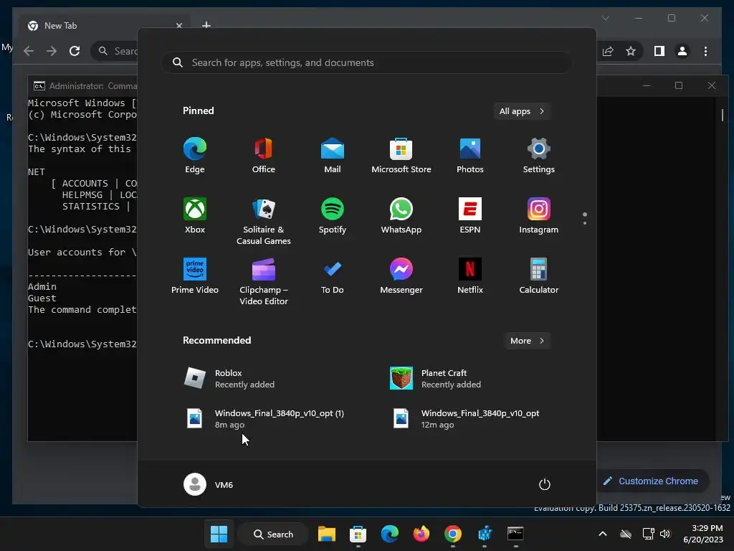Reload the page in Chrome
This screenshot has width=734, height=551.
75,51
